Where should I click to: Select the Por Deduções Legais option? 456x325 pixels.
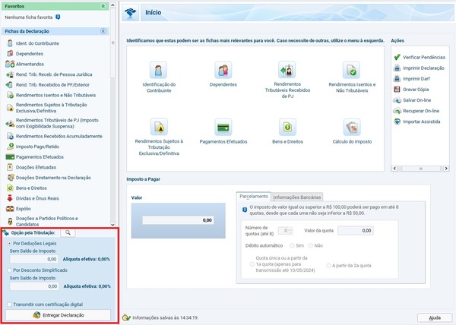click(x=8, y=244)
